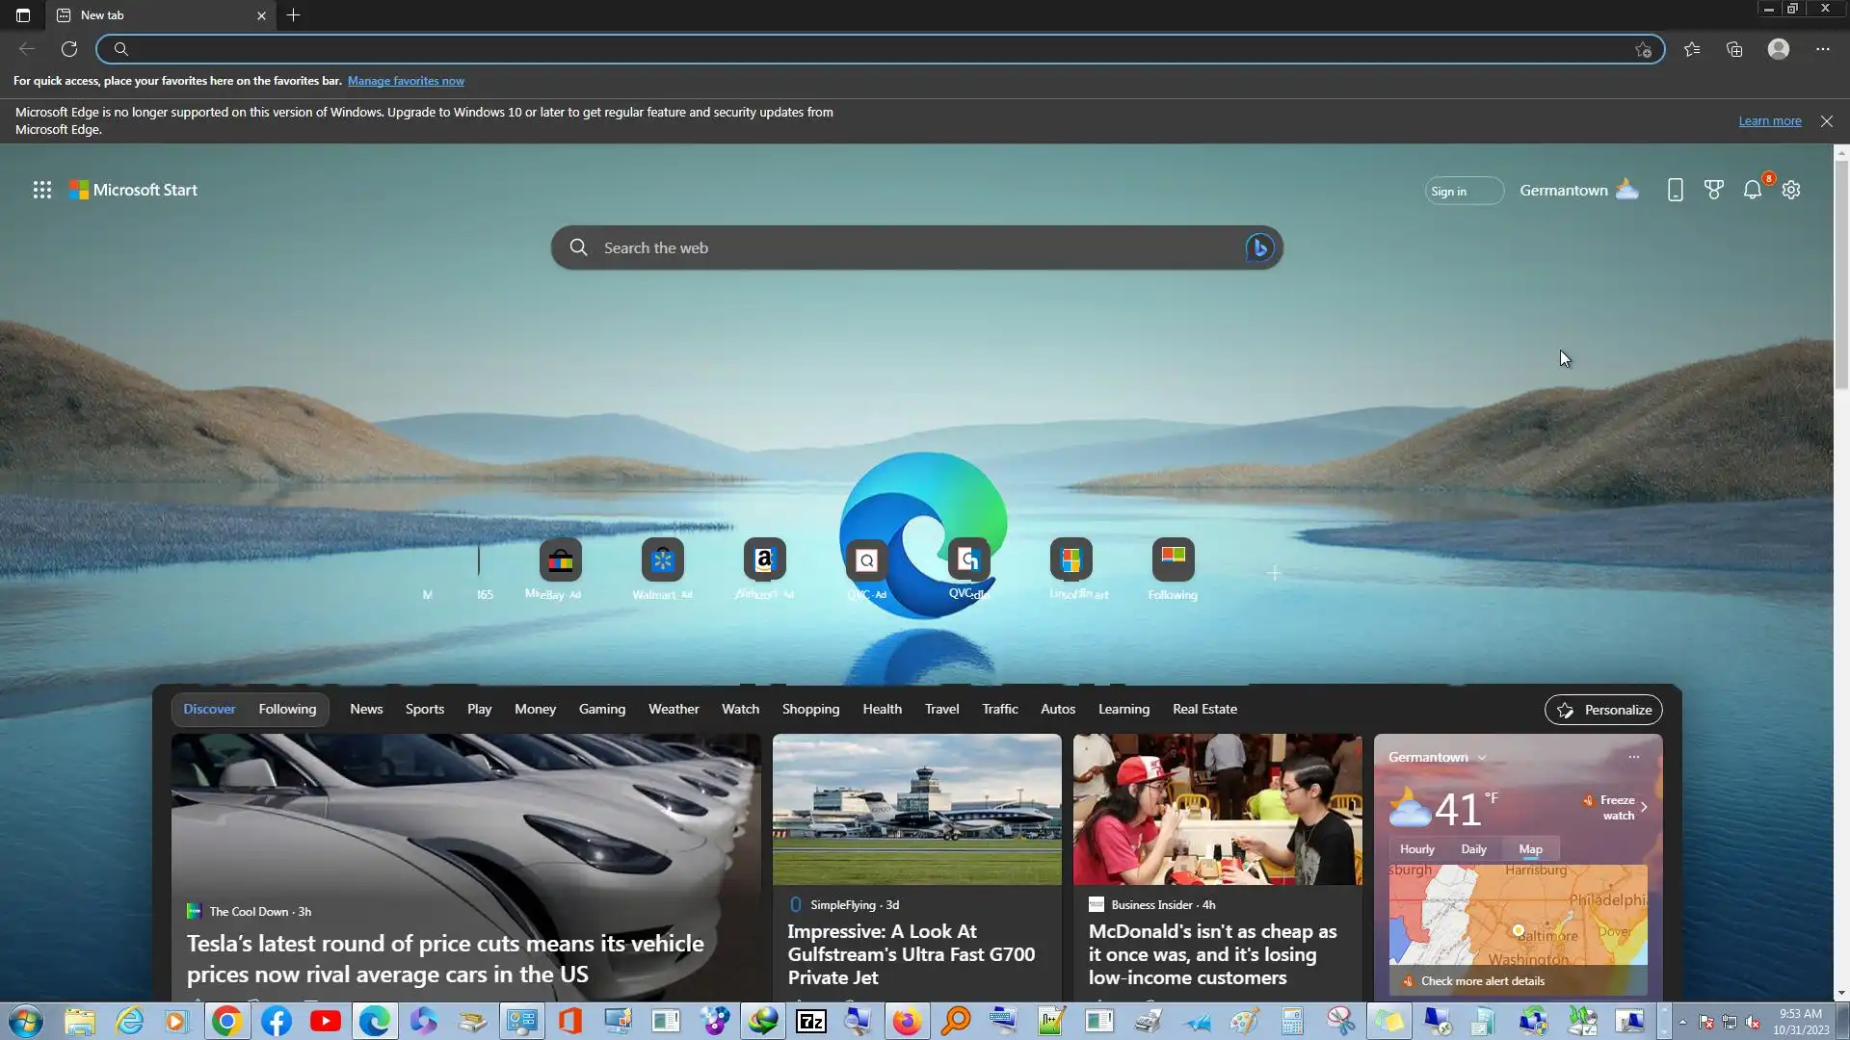The height and width of the screenshot is (1040, 1850).
Task: Open the notifications bell icon
Action: pyautogui.click(x=1753, y=190)
